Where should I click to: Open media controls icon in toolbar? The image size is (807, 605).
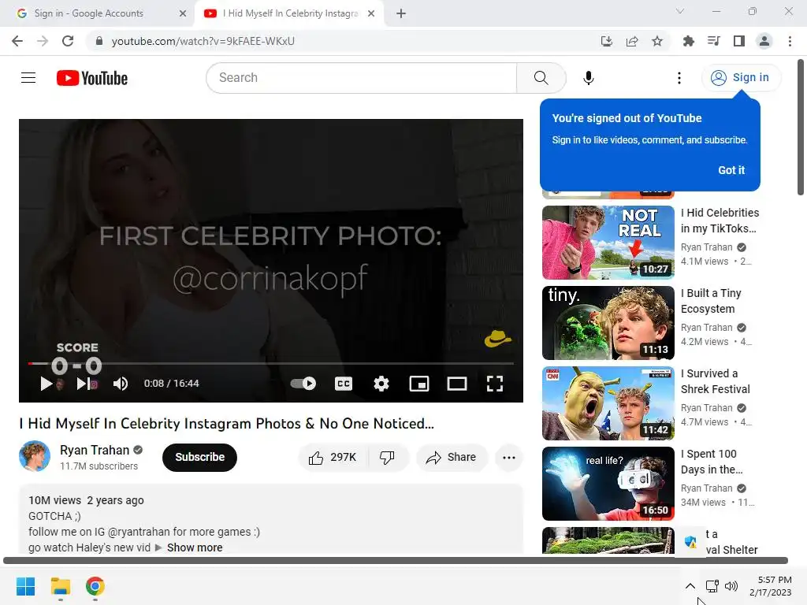click(713, 41)
